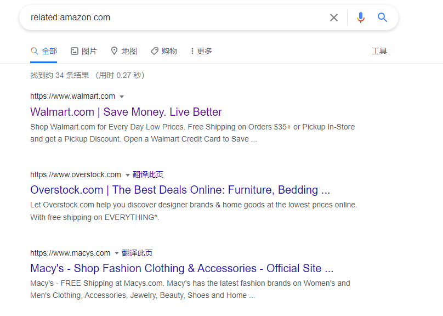The height and width of the screenshot is (316, 443).
Task: Click 翻译此页 for the Overstock result
Action: [147, 174]
